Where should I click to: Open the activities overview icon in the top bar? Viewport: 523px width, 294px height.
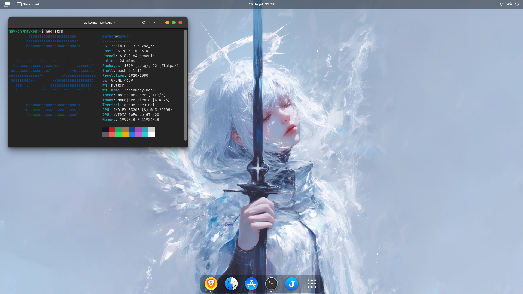7,4
